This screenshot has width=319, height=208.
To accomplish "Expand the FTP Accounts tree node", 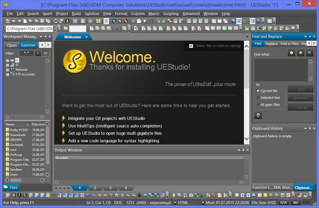I will coord(7,74).
